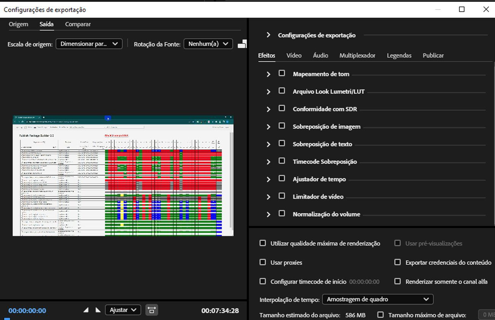Open the Origem tab
The width and height of the screenshot is (495, 320).
coord(18,24)
